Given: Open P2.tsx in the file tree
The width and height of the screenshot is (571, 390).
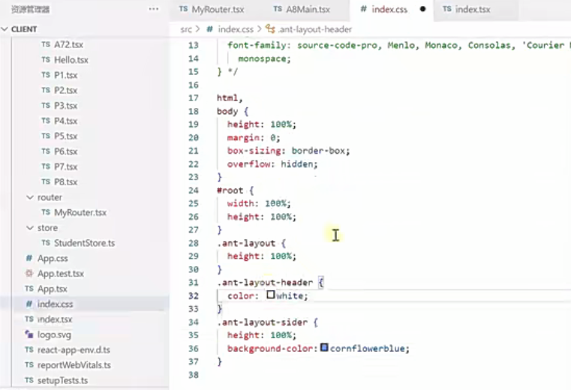Looking at the screenshot, I should point(65,90).
